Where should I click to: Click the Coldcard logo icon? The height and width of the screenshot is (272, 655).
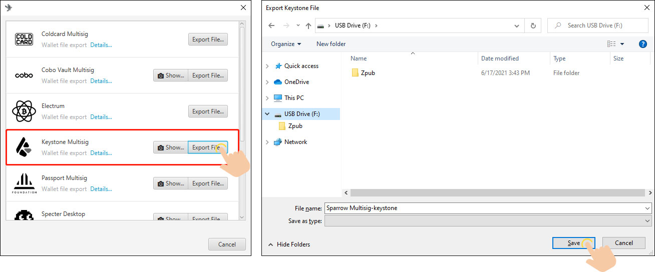(x=24, y=39)
